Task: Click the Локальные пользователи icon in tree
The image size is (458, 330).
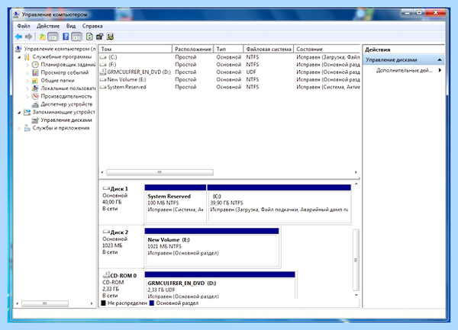Action: point(35,88)
